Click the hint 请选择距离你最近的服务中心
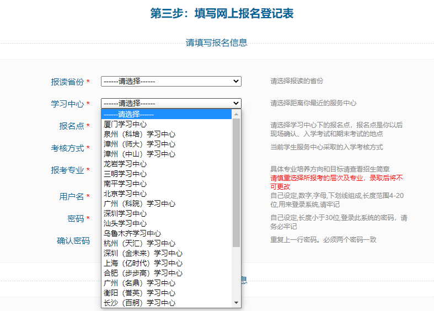Viewport: 434px width, 311px height. [313, 103]
